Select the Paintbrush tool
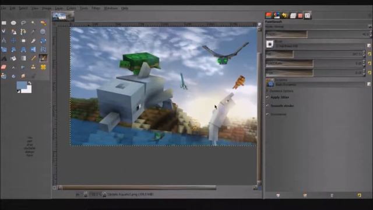Image resolution: width=373 pixels, height=210 pixels. coord(43,58)
